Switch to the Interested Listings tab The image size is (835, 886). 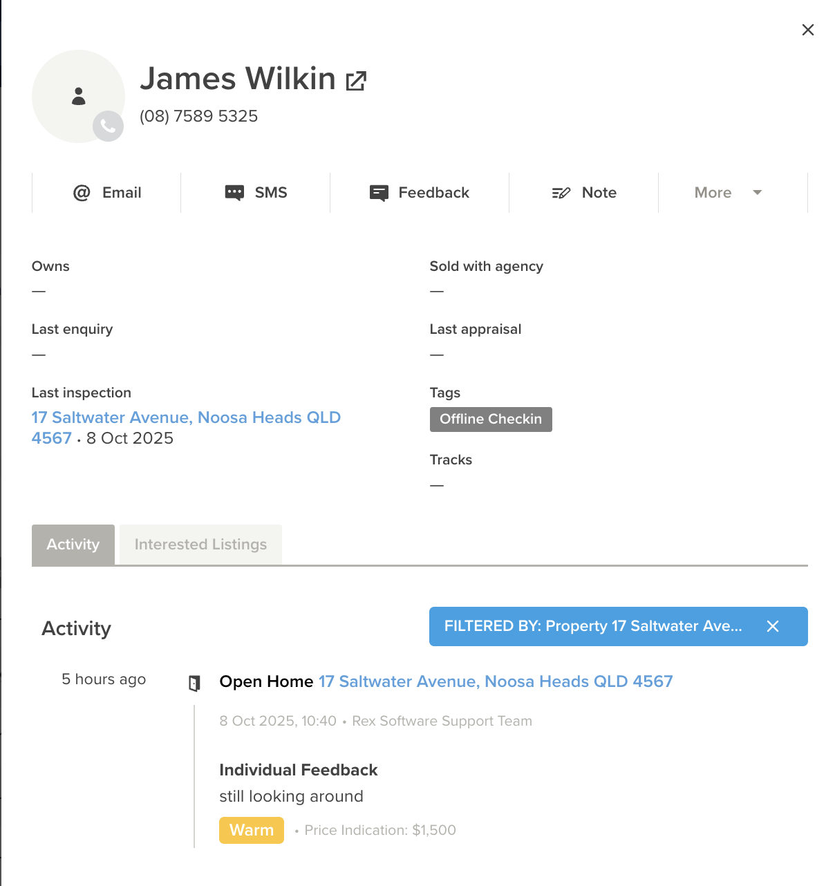click(x=200, y=545)
